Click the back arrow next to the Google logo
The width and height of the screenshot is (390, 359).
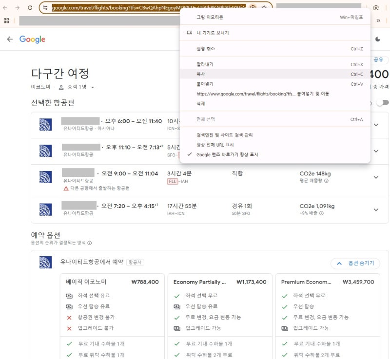(x=11, y=40)
